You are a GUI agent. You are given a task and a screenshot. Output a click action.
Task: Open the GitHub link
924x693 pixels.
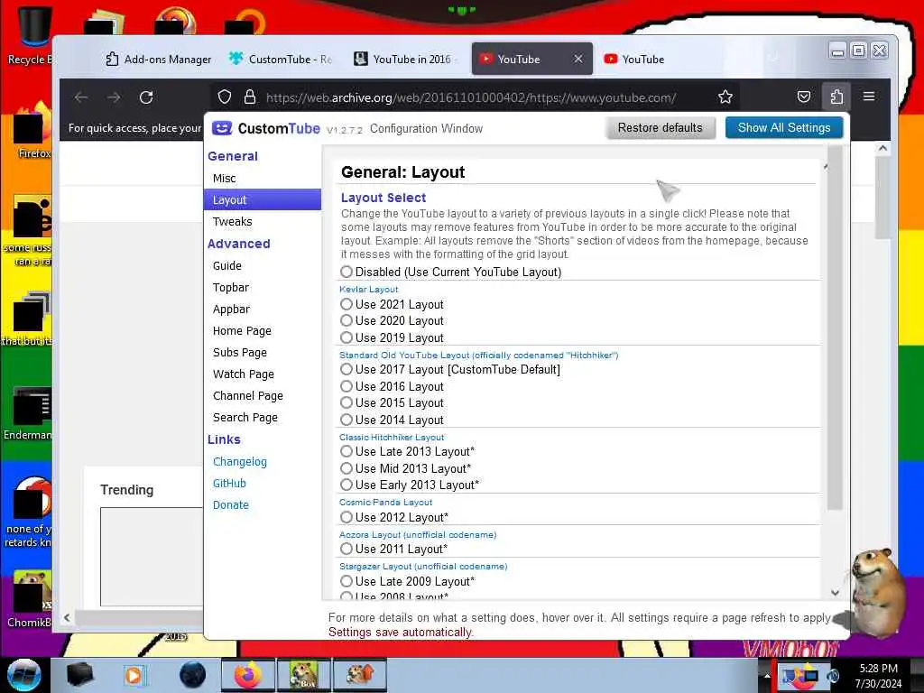pos(229,484)
